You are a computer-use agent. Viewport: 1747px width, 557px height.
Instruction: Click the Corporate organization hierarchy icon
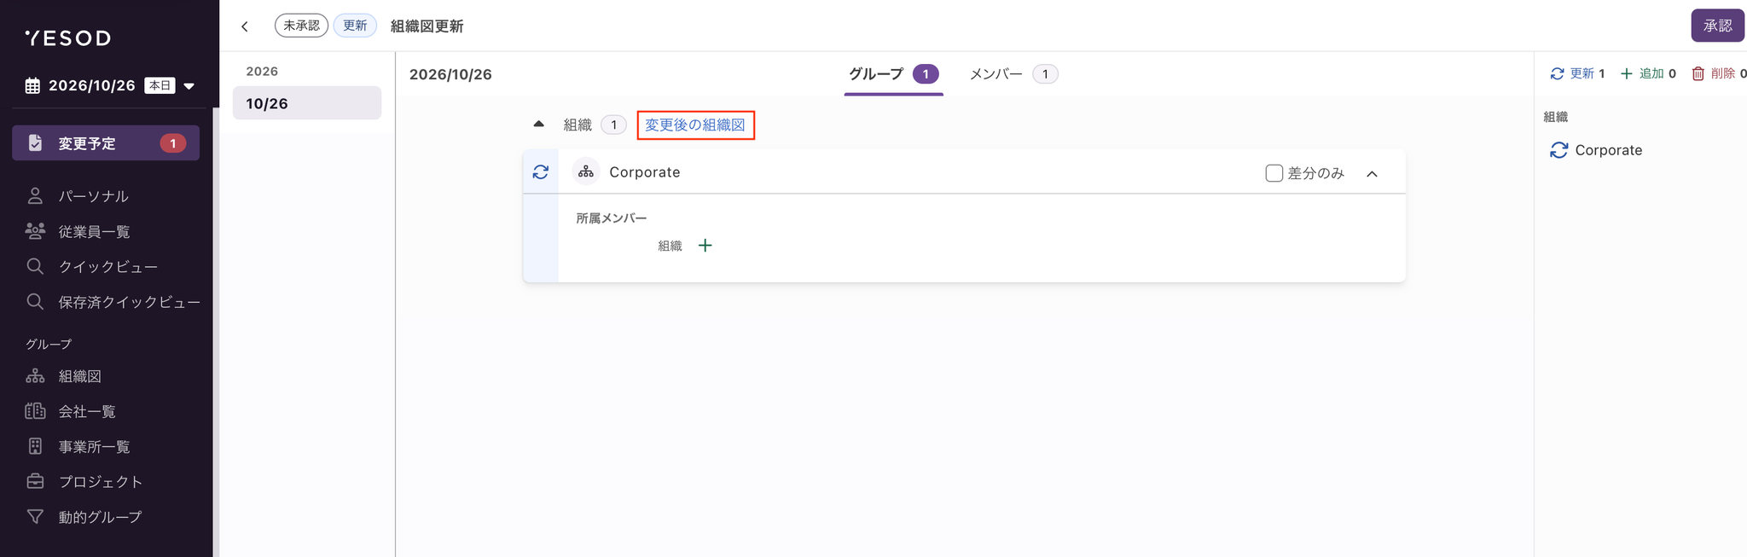[x=586, y=172]
